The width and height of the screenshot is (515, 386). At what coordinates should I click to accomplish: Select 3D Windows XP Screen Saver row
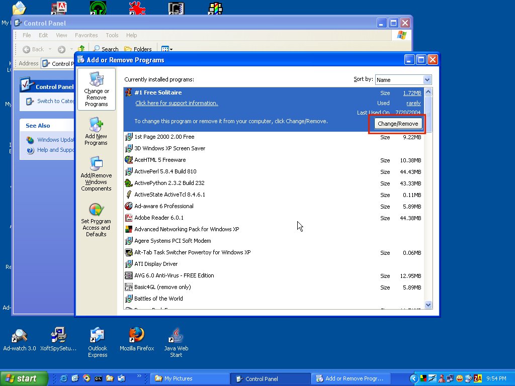point(274,148)
